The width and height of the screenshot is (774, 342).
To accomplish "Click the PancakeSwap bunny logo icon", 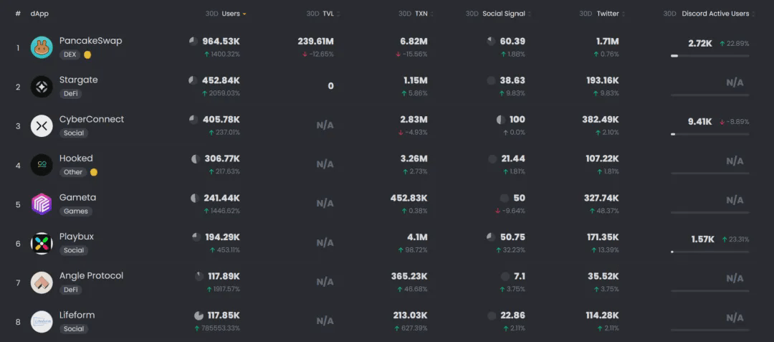I will pyautogui.click(x=42, y=47).
